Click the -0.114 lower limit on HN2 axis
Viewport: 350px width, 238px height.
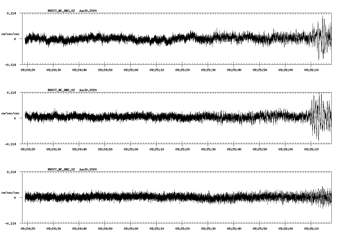click(x=10, y=144)
